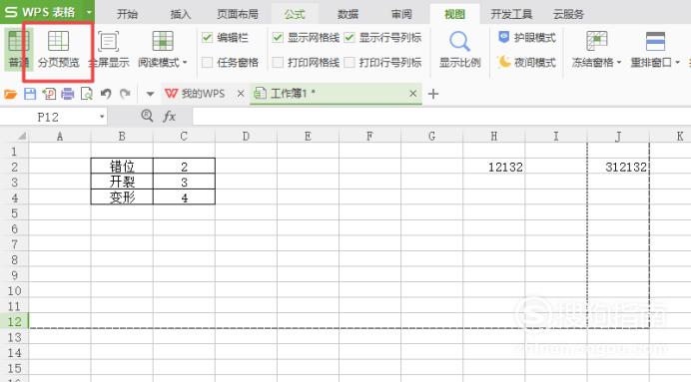
Task: Close the 工作簿1 tab
Action: (413, 94)
